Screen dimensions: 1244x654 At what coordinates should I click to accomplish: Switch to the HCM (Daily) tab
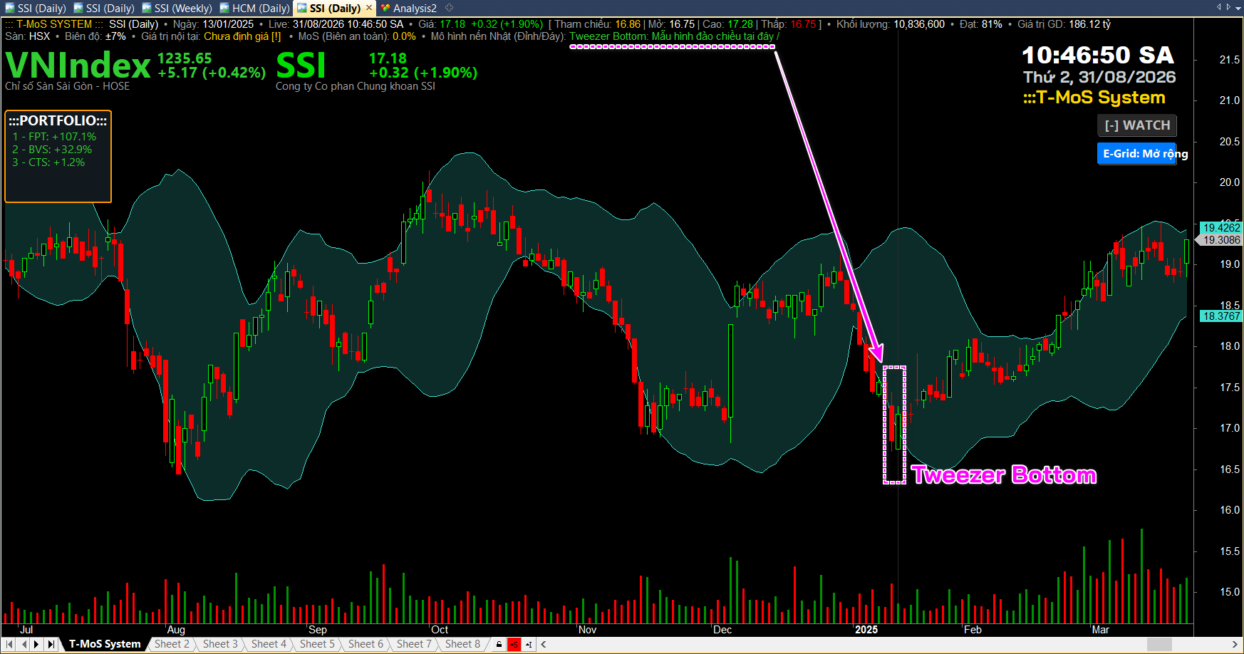coord(254,9)
